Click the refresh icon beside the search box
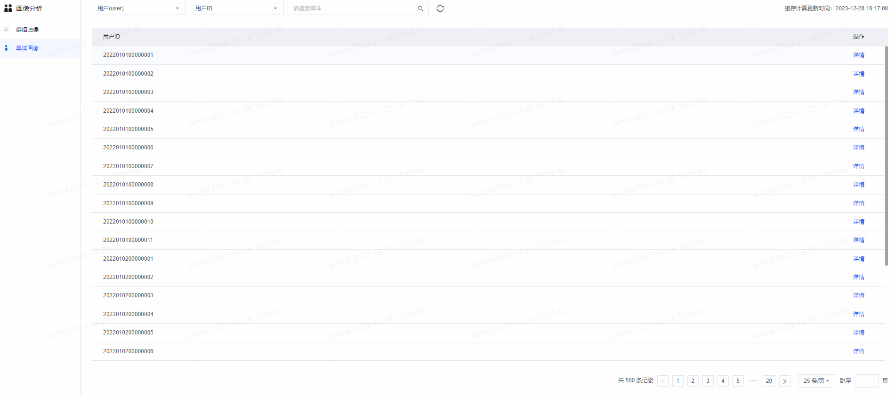 440,8
